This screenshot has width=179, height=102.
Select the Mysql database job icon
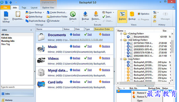[x=41, y=72]
